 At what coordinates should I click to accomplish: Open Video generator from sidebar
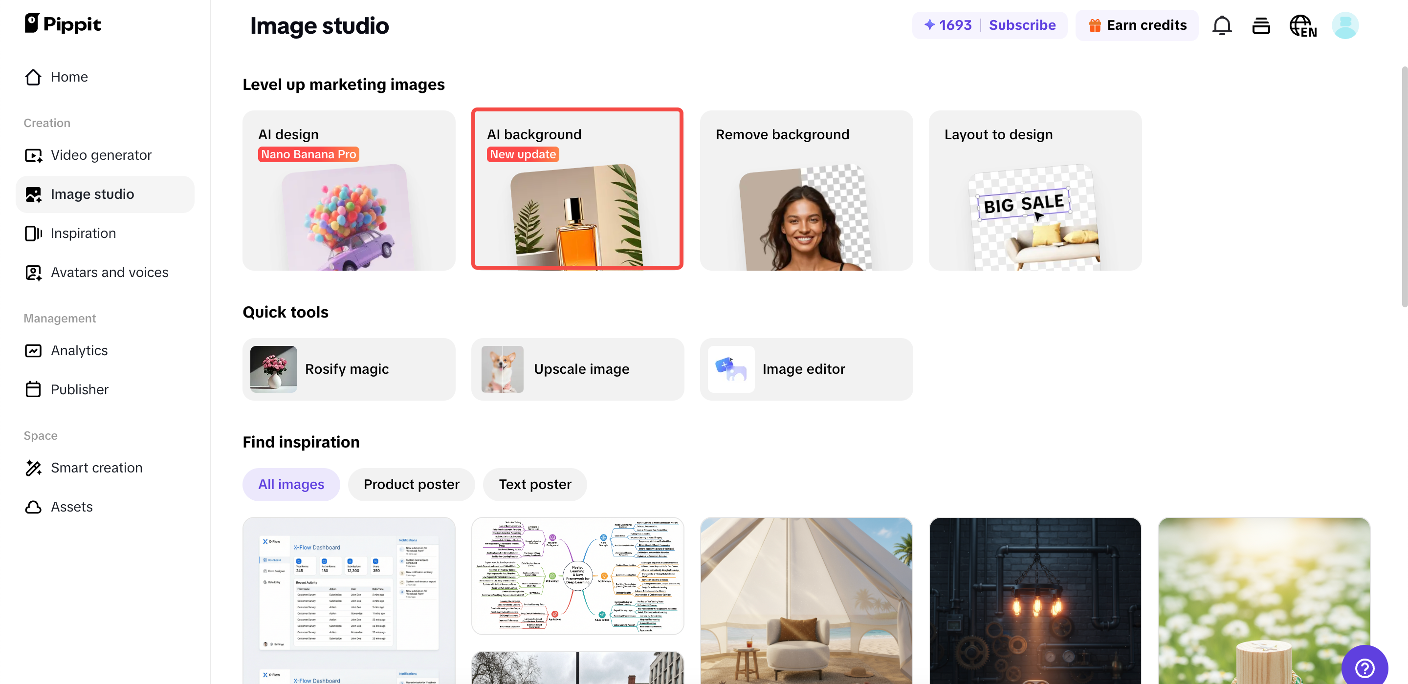101,155
